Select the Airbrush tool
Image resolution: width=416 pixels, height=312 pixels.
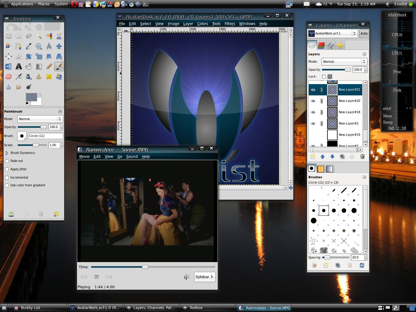click(x=18, y=77)
